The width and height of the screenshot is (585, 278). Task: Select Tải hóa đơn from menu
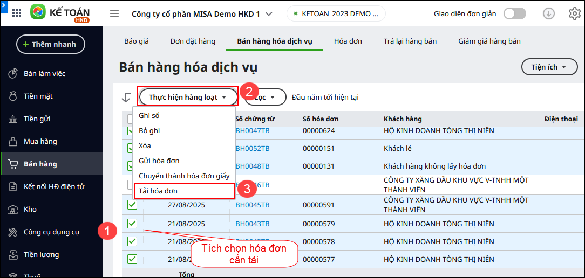158,191
